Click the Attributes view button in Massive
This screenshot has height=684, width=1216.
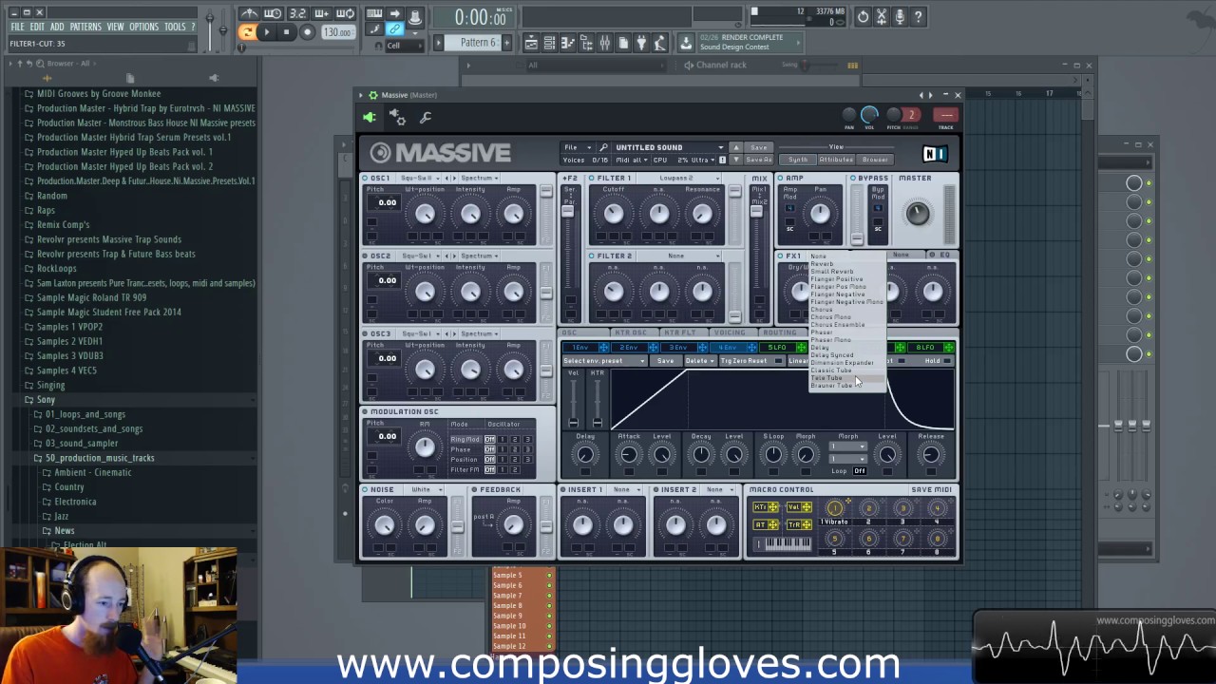[836, 160]
